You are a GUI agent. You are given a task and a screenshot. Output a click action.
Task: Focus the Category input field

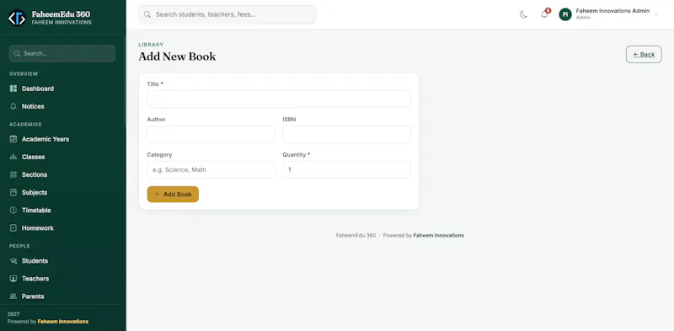pyautogui.click(x=211, y=170)
